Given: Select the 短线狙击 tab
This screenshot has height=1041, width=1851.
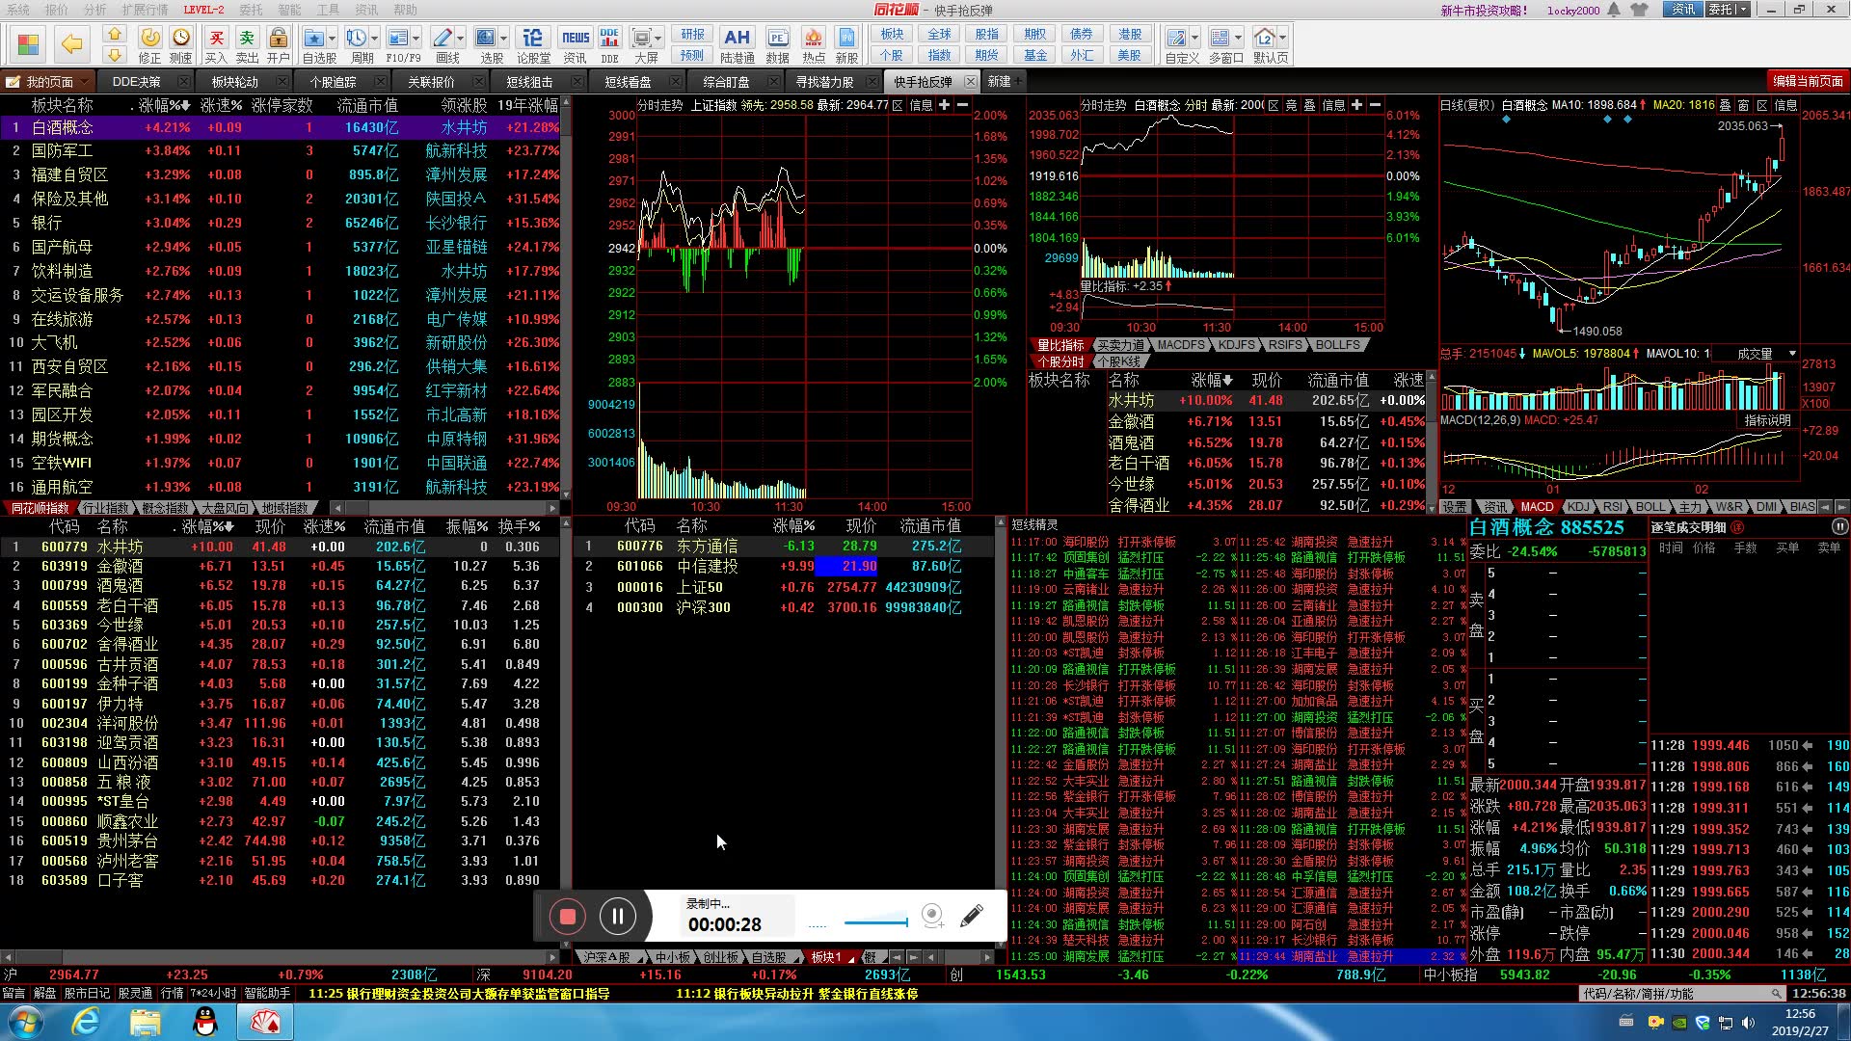Looking at the screenshot, I should click(529, 82).
